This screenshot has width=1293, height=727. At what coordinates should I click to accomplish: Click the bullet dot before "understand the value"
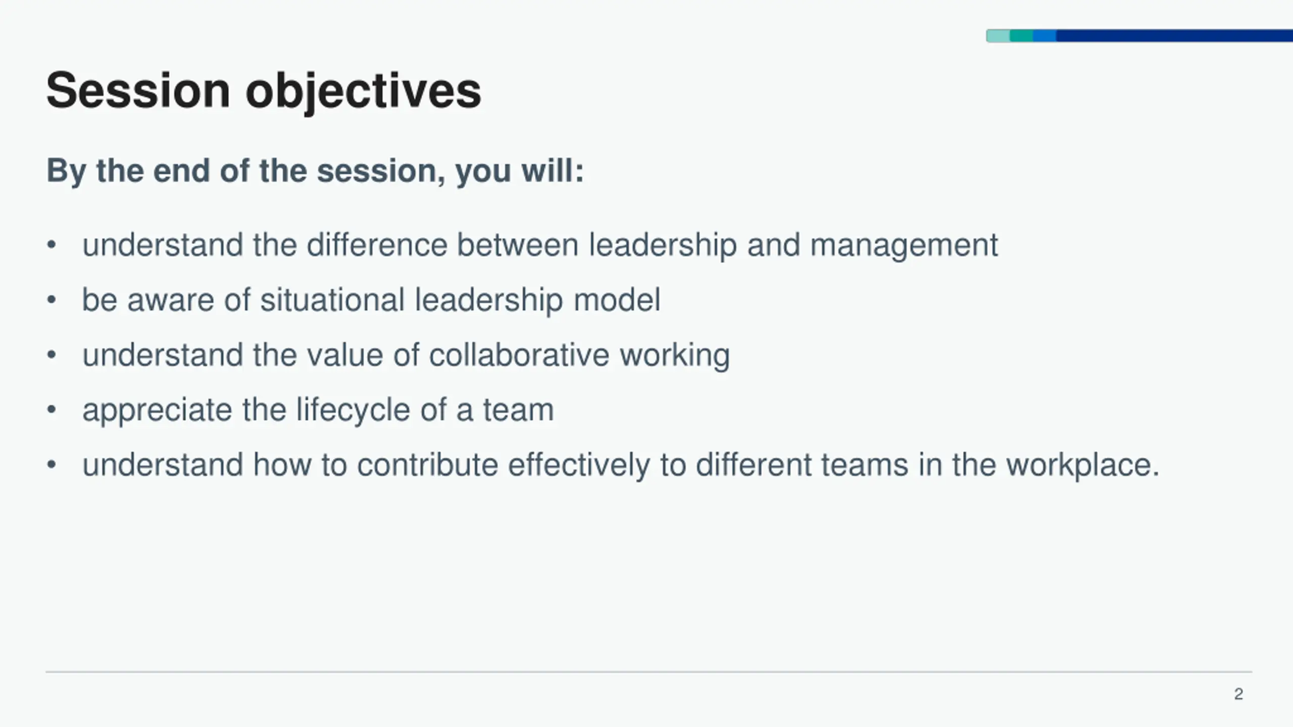pyautogui.click(x=51, y=355)
